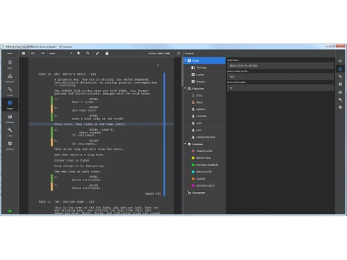Select location GARAGE with orange icon
This screenshot has width=347, height=260.
[205, 179]
